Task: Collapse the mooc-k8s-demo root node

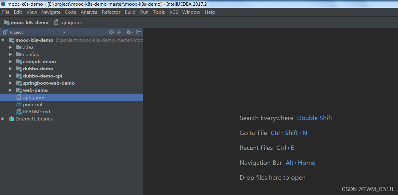Action: pos(3,40)
